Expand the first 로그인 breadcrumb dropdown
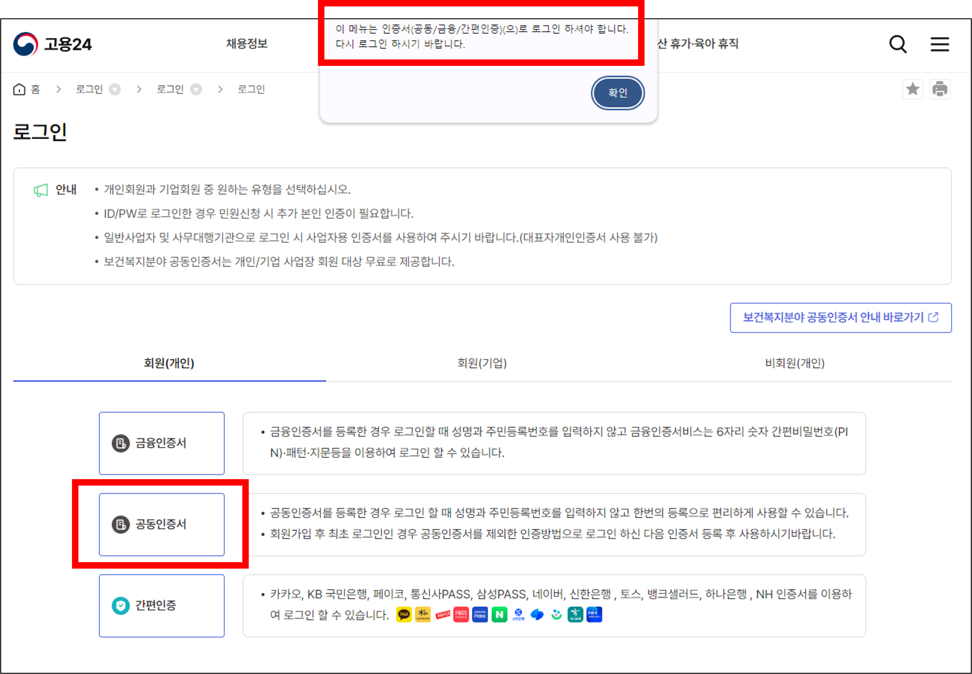Image resolution: width=972 pixels, height=674 pixels. point(115,89)
